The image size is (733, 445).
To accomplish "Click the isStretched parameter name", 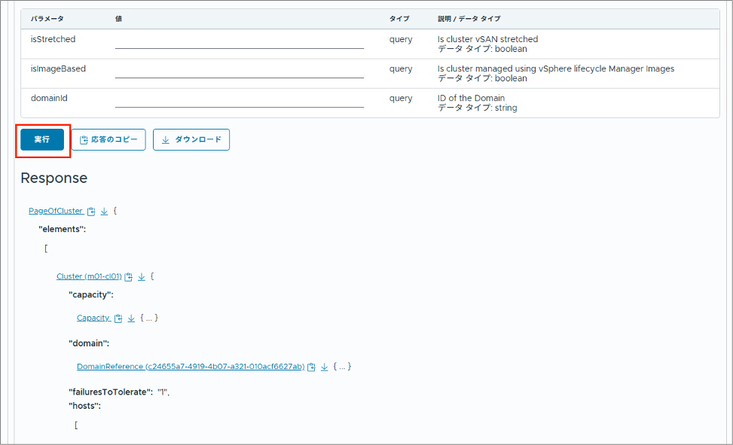I will [x=53, y=39].
